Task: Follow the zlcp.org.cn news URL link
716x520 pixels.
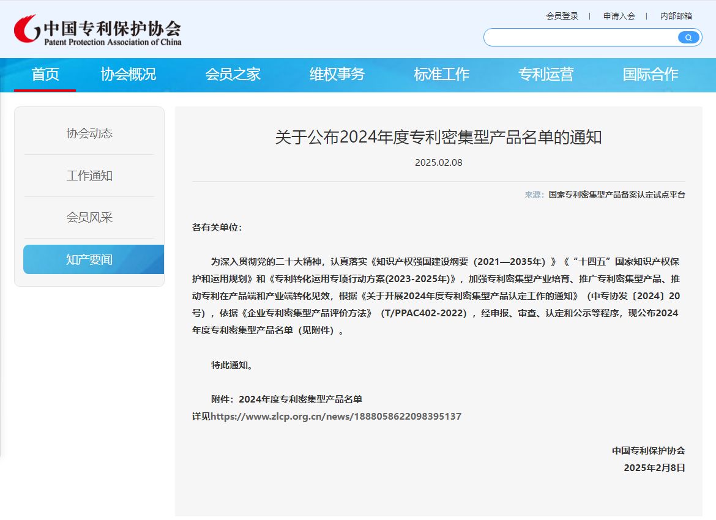Action: [336, 417]
